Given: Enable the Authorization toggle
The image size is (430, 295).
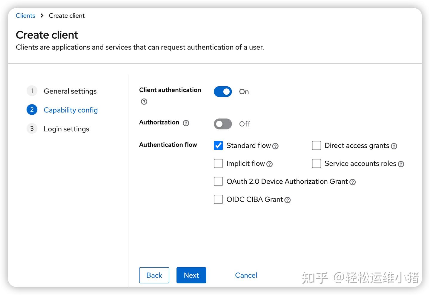Looking at the screenshot, I should (223, 124).
